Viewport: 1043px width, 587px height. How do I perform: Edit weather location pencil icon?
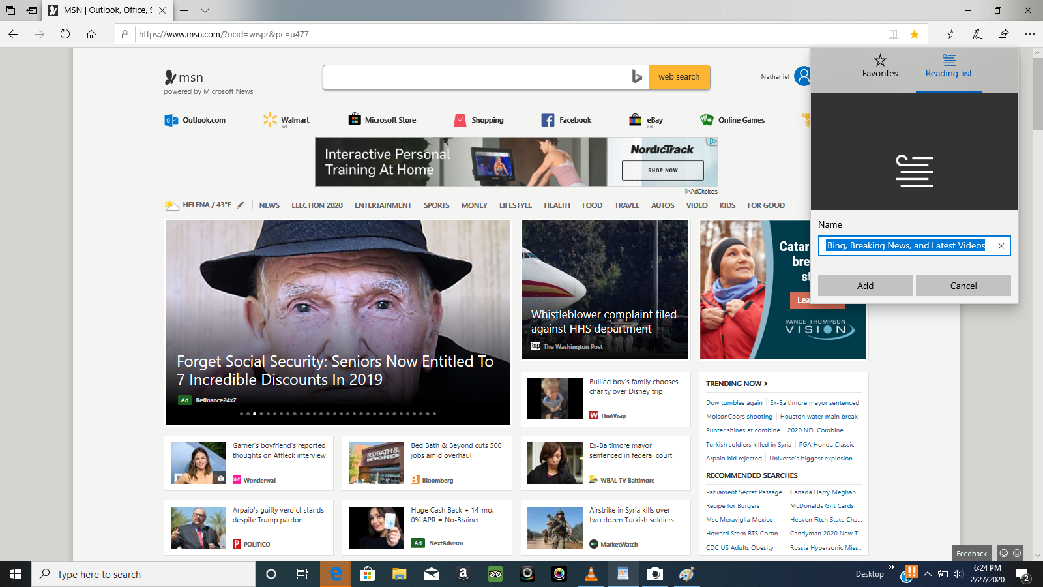(x=241, y=205)
